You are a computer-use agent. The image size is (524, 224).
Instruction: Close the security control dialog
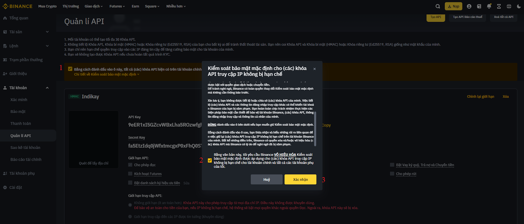coord(314,69)
